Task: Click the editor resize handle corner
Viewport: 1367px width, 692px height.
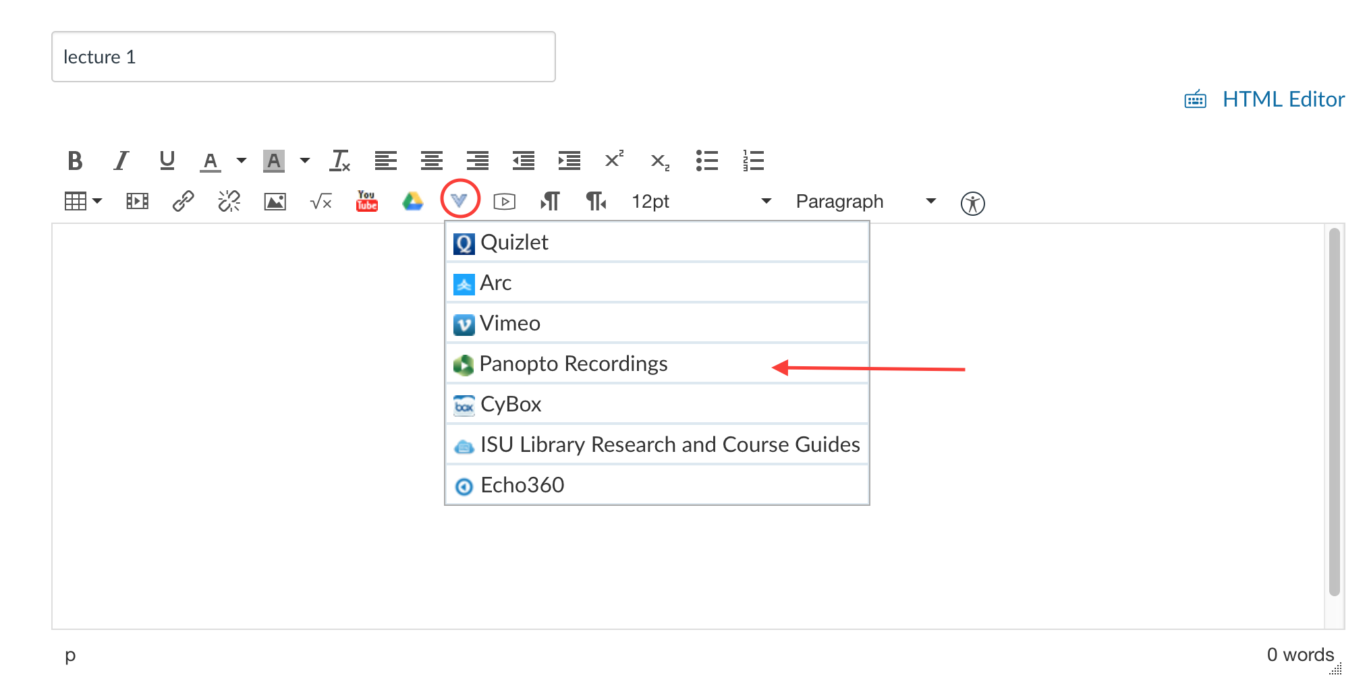Action: (1336, 668)
